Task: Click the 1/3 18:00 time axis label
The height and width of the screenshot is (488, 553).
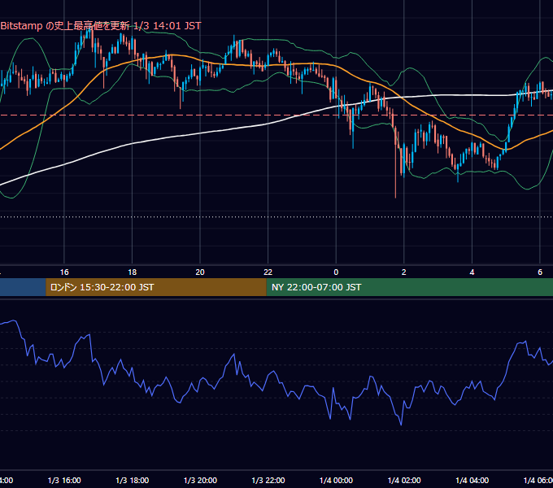Action: coord(133,480)
